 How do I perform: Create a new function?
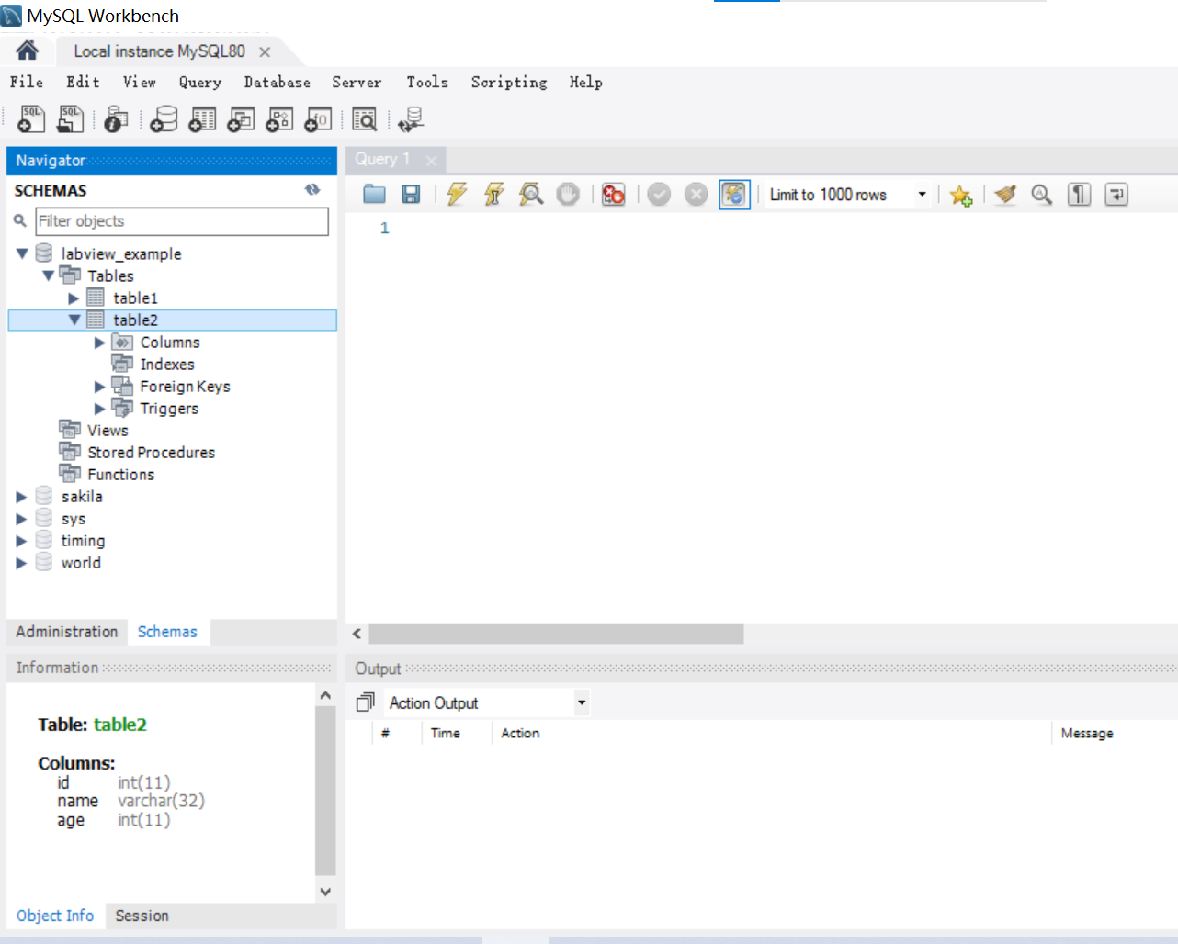pos(317,118)
